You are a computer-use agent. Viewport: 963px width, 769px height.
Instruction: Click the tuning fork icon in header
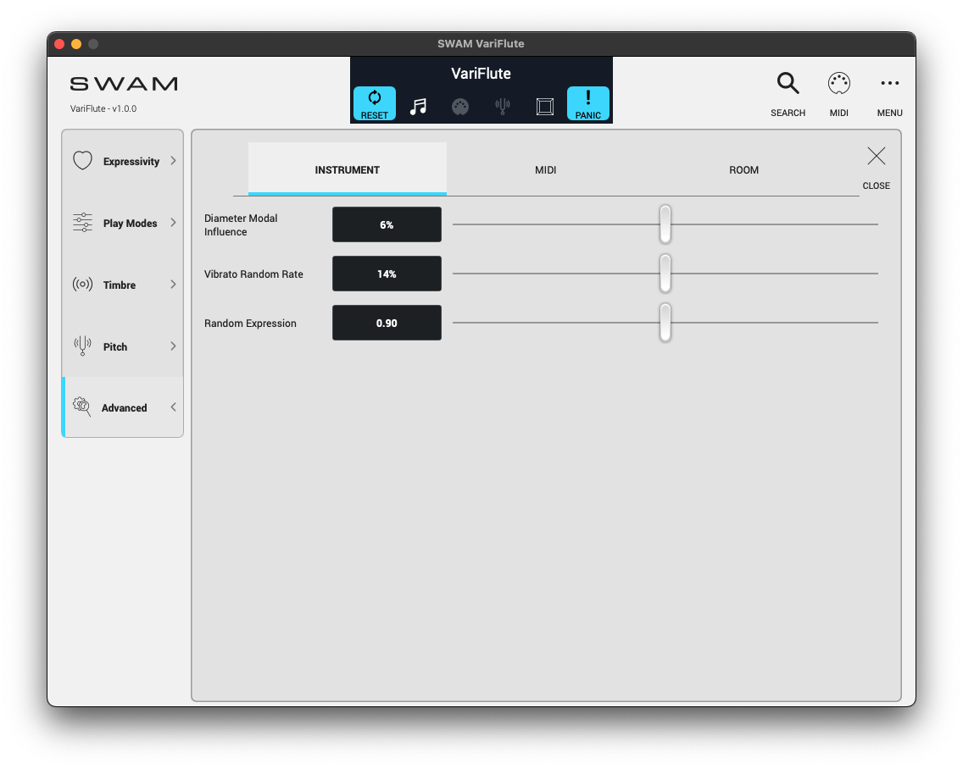point(503,107)
